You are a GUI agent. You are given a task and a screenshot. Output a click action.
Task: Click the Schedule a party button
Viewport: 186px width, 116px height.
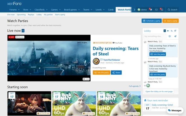pyautogui.click(x=152, y=21)
